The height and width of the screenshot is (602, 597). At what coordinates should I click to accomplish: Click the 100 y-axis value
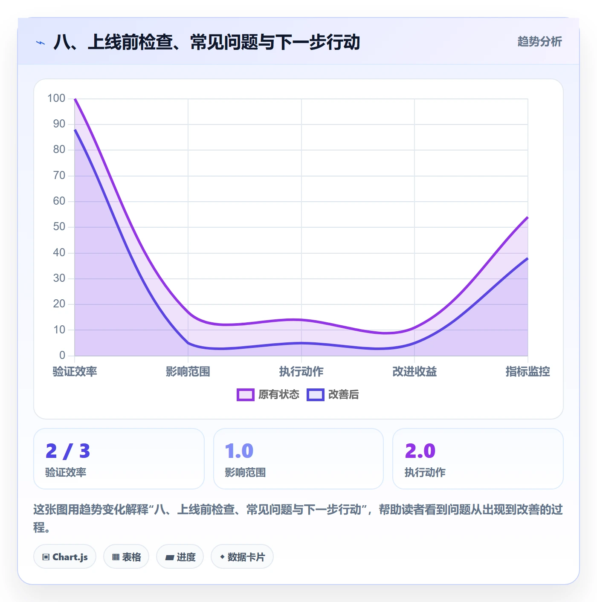tap(56, 98)
